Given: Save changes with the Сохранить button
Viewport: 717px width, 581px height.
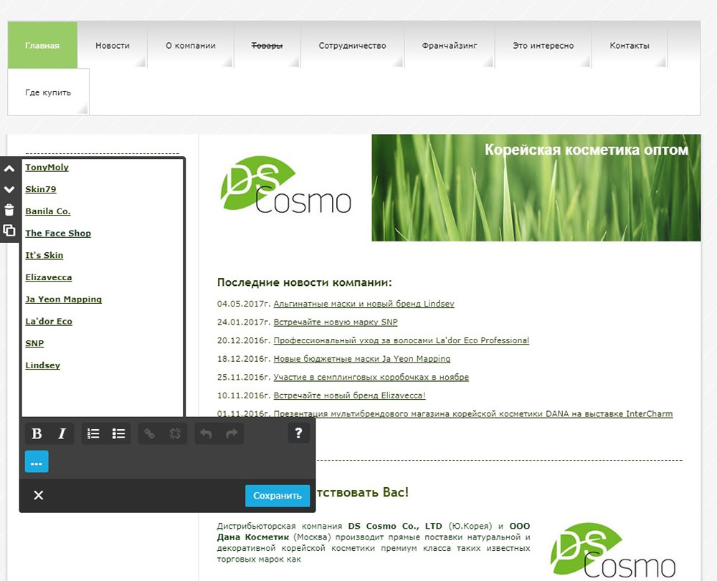Looking at the screenshot, I should [277, 495].
